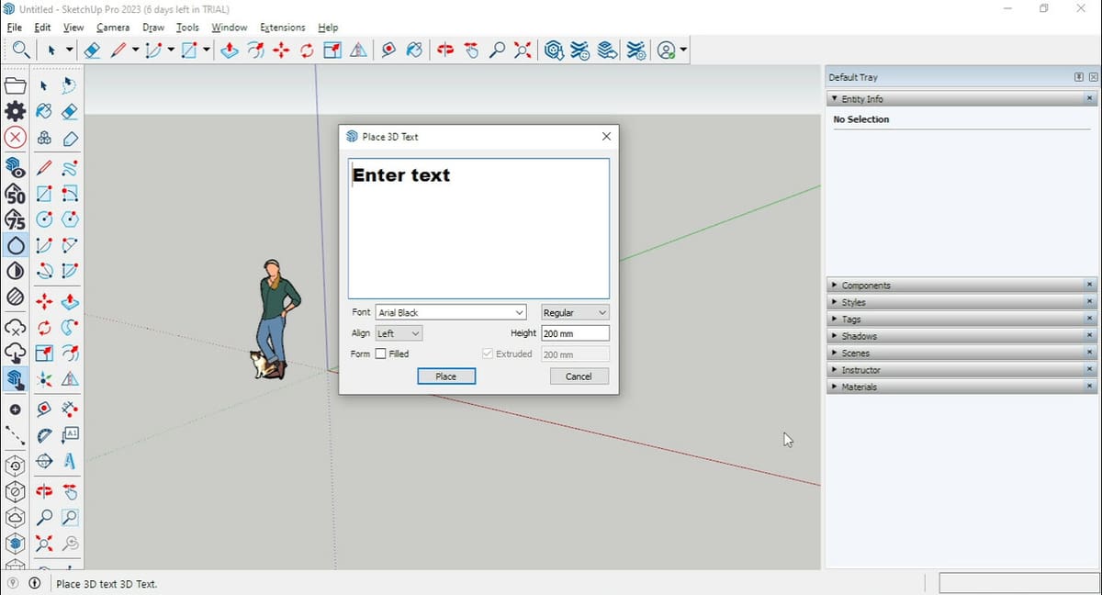1102x595 pixels.
Task: Open the Font dropdown showing Arial Black
Action: (x=451, y=312)
